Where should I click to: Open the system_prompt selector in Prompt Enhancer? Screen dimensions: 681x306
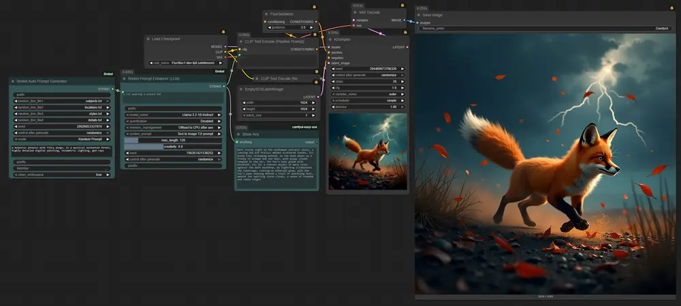click(174, 133)
